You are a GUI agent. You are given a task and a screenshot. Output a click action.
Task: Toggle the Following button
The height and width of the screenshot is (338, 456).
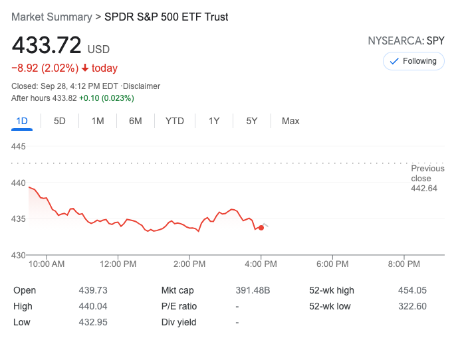[413, 61]
